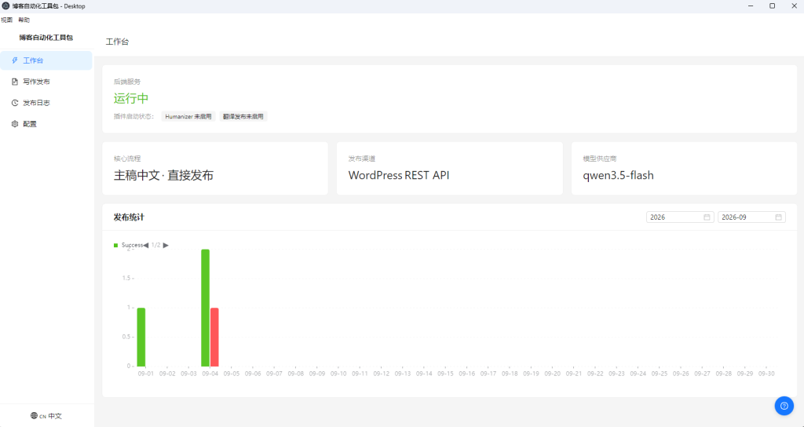Click the 09-30 axis label

(x=766, y=374)
